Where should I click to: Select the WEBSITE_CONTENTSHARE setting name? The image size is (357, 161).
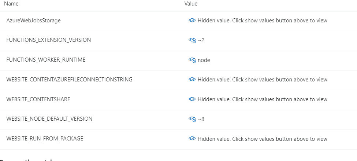point(38,99)
